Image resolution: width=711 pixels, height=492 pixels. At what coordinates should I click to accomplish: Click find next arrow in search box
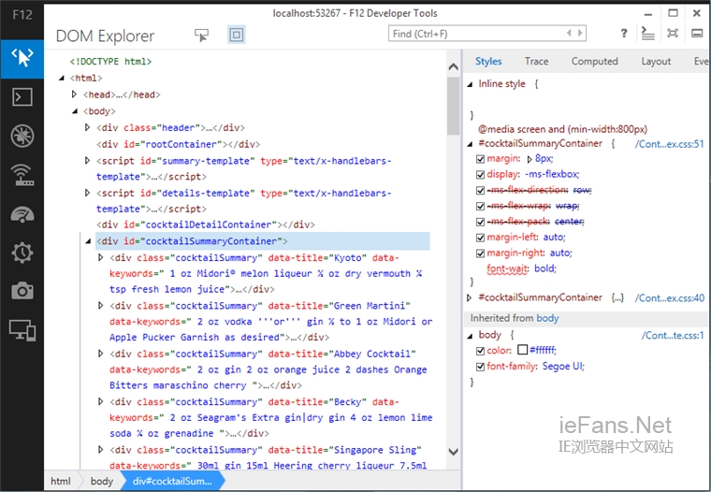click(x=579, y=33)
